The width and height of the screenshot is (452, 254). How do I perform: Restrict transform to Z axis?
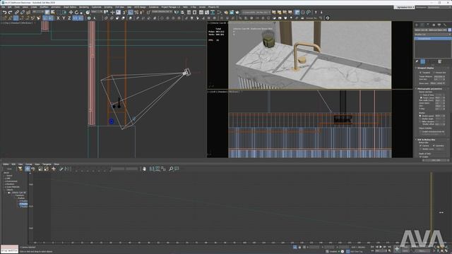pyautogui.click(x=69, y=18)
